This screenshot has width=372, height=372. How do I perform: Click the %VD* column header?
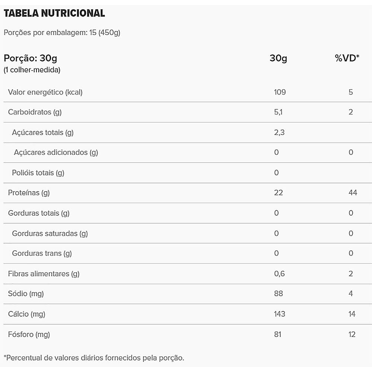point(347,58)
